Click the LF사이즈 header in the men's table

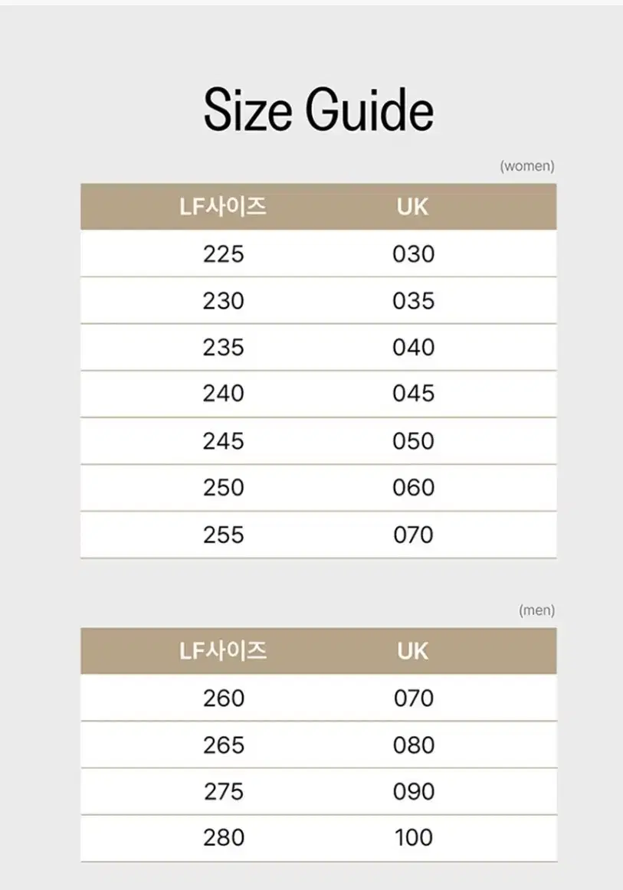[223, 651]
